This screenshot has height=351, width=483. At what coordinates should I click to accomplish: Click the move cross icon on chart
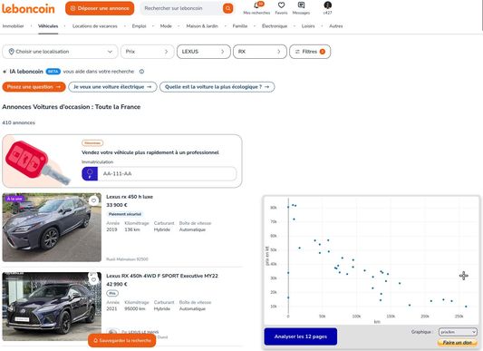pos(464,276)
